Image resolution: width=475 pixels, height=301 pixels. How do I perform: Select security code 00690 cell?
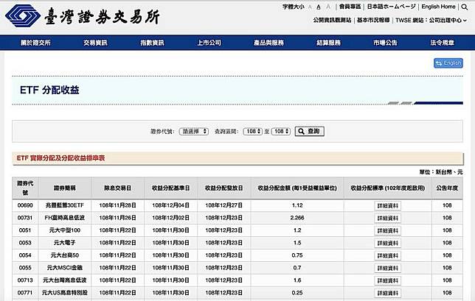tap(25, 205)
